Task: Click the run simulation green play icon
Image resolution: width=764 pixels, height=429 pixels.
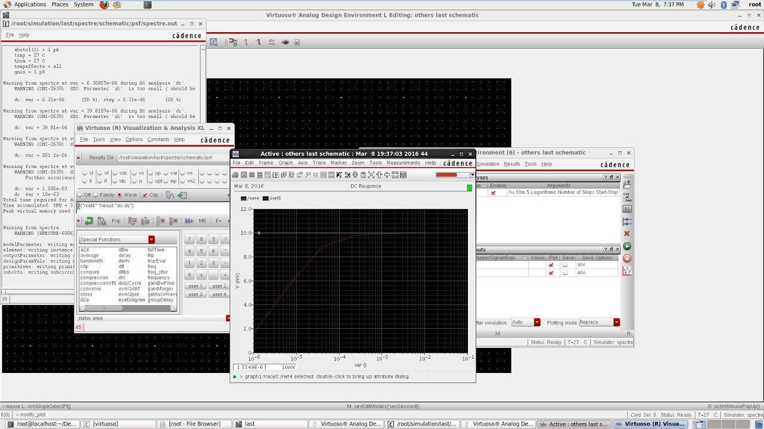Action: click(x=627, y=246)
